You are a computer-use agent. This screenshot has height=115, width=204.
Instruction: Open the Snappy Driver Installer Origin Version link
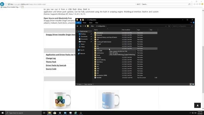(61, 34)
